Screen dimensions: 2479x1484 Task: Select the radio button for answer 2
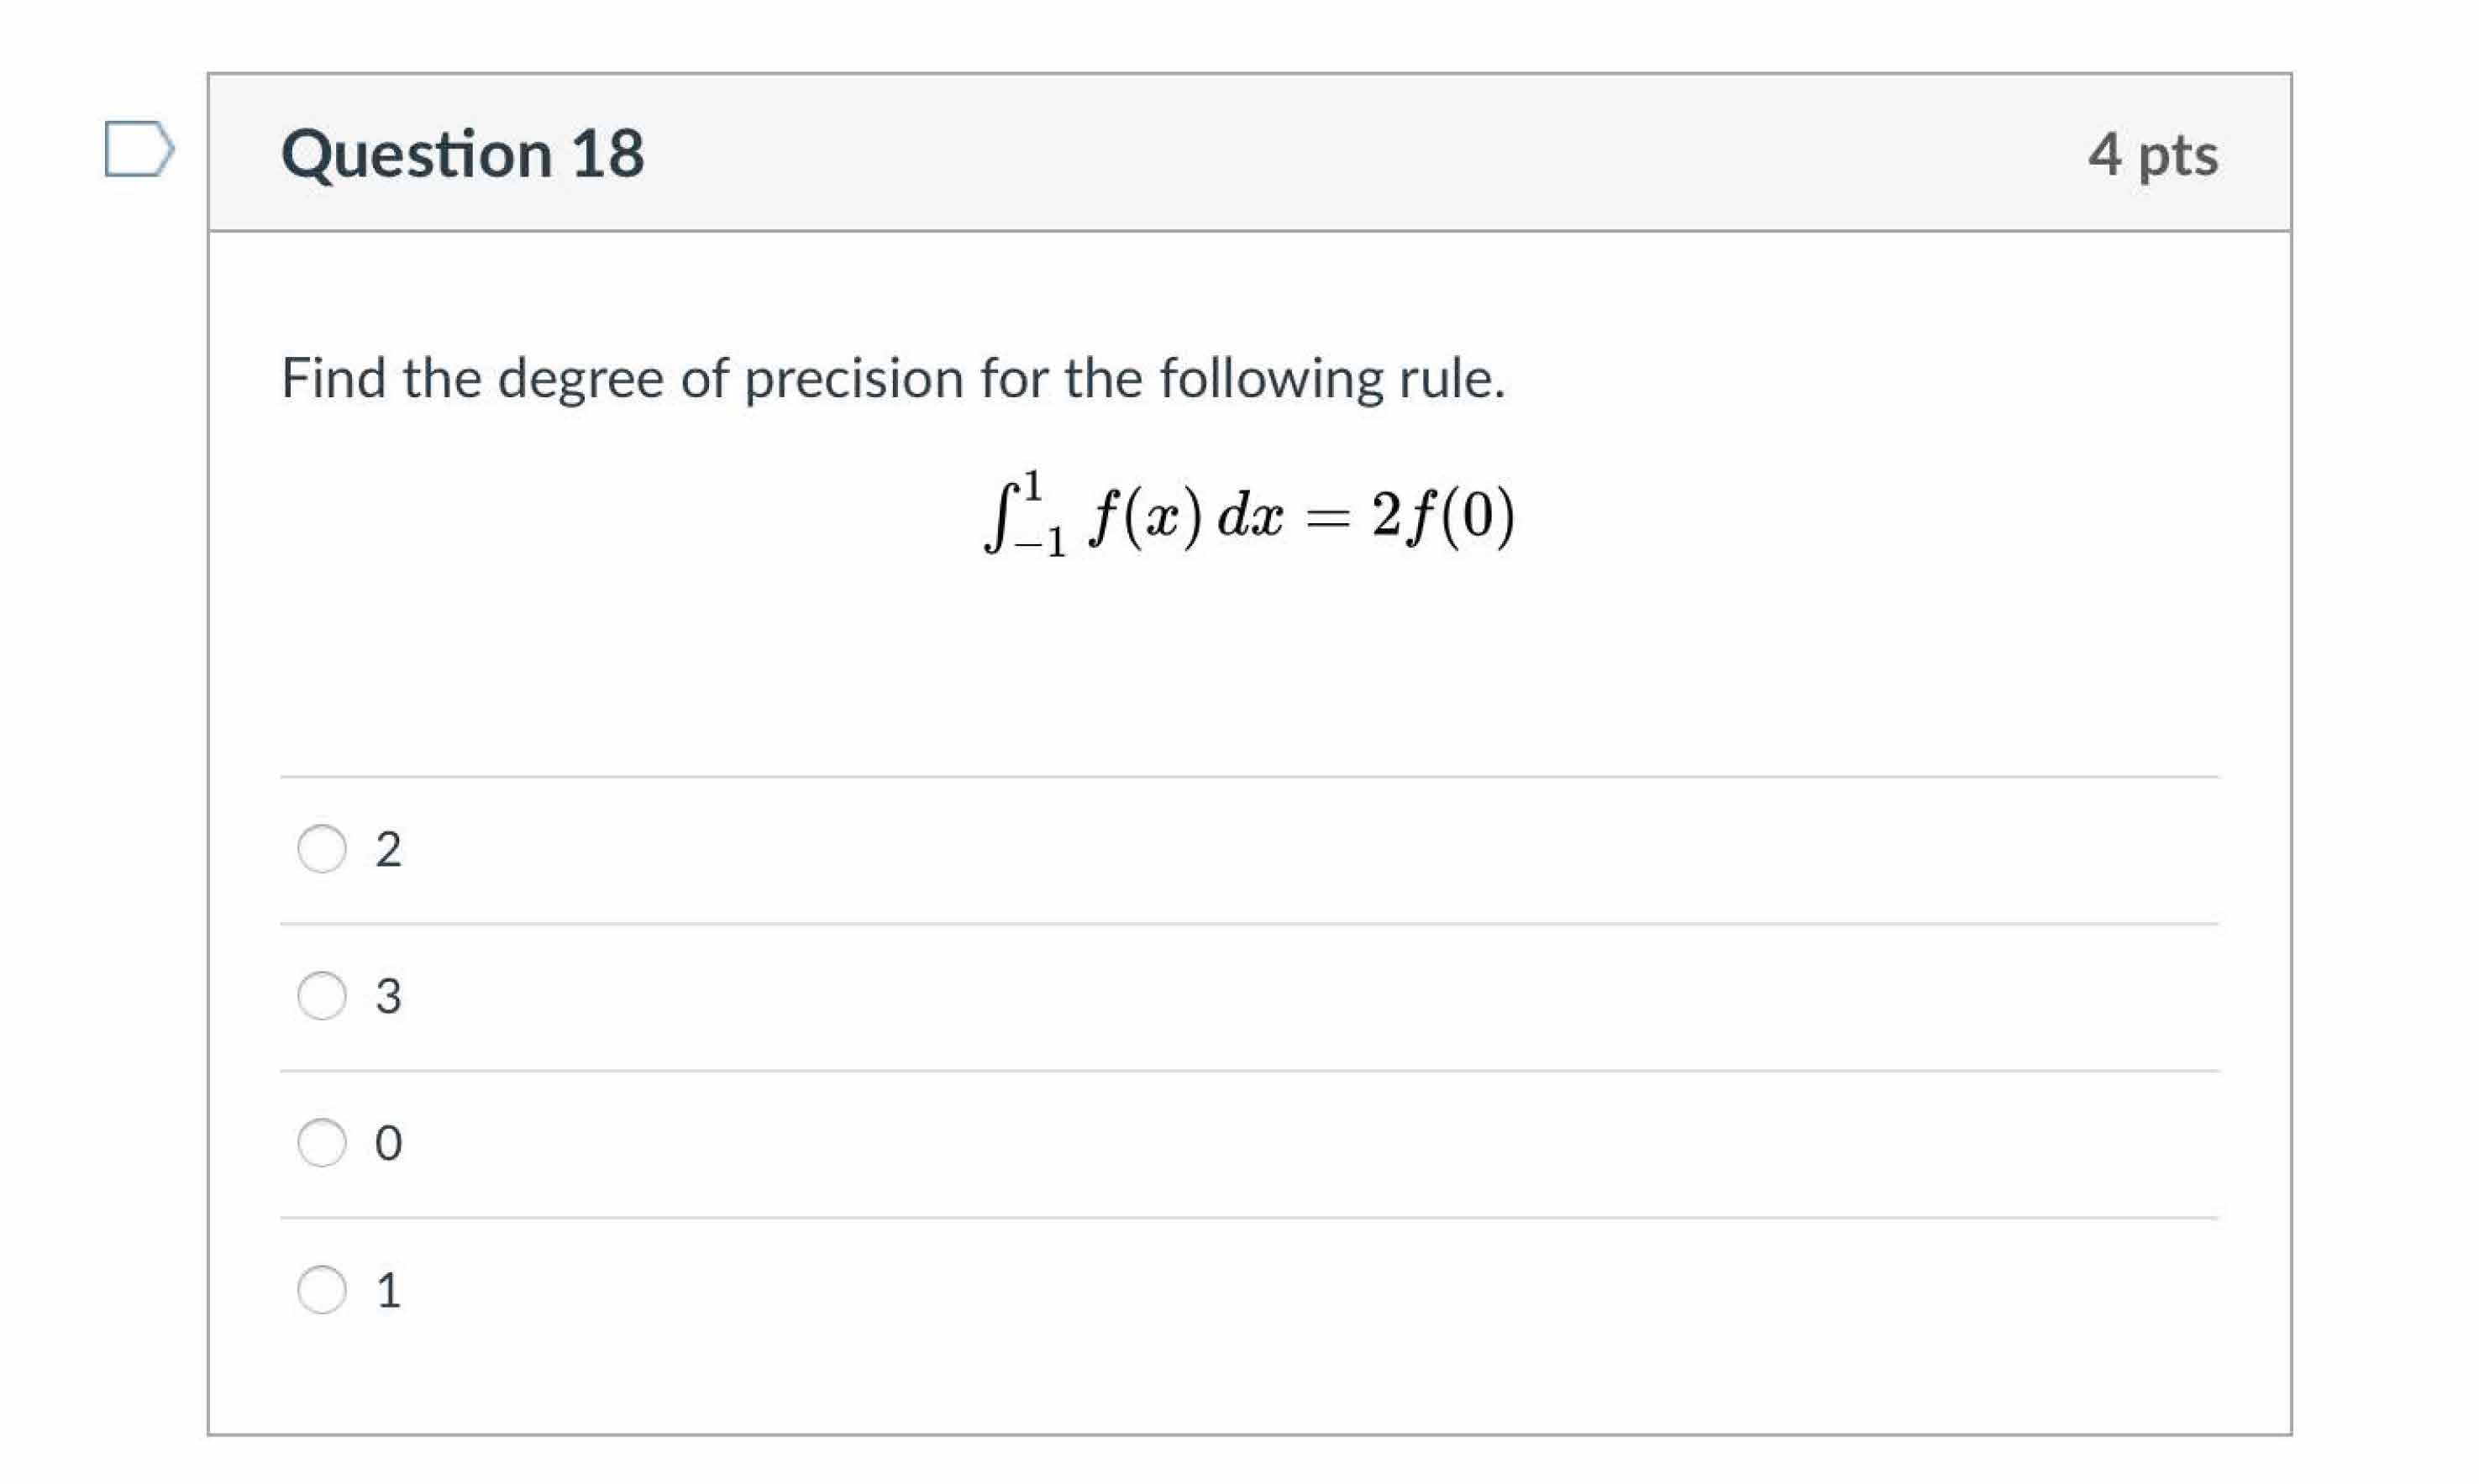(x=322, y=849)
